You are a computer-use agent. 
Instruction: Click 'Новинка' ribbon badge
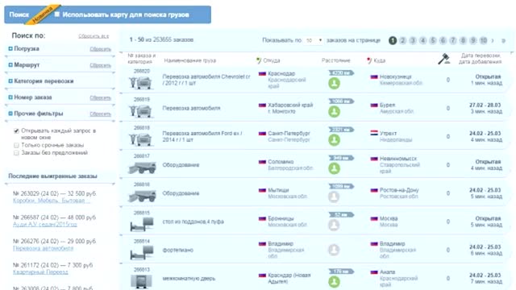coord(43,14)
